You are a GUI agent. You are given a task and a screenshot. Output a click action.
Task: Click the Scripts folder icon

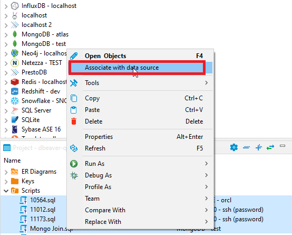[x=15, y=191]
